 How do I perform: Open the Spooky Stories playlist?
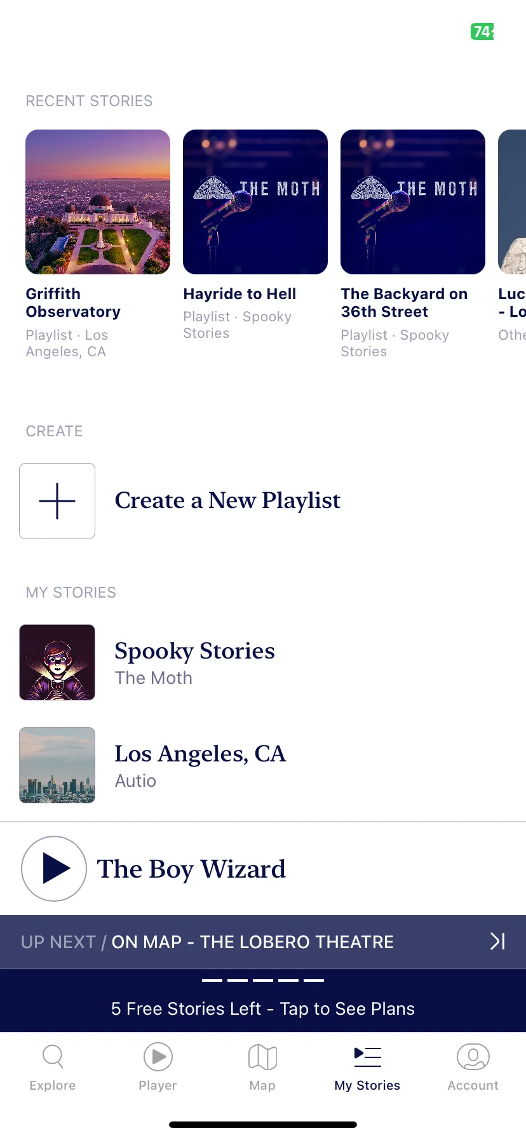click(x=263, y=662)
